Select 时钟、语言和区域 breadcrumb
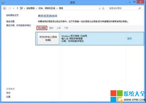This screenshot has height=103, width=146. 47,8
